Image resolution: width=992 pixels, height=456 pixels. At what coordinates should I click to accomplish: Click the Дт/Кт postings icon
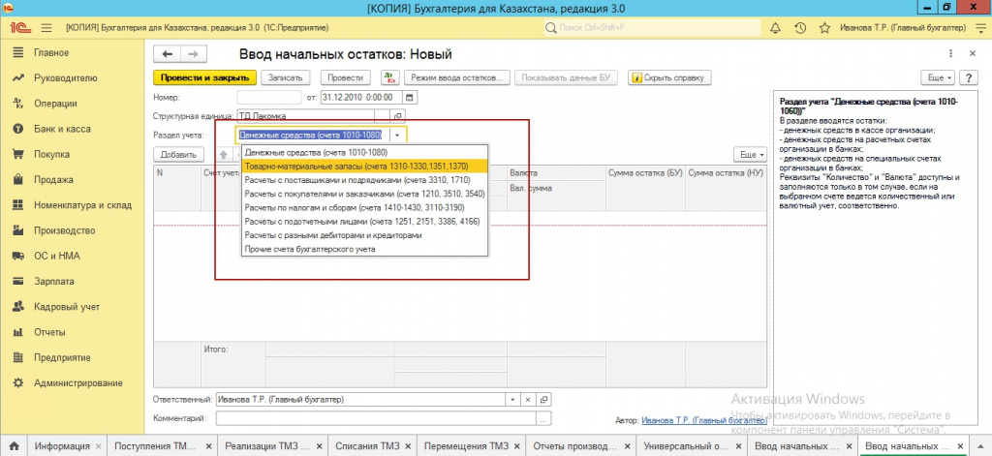pyautogui.click(x=389, y=77)
